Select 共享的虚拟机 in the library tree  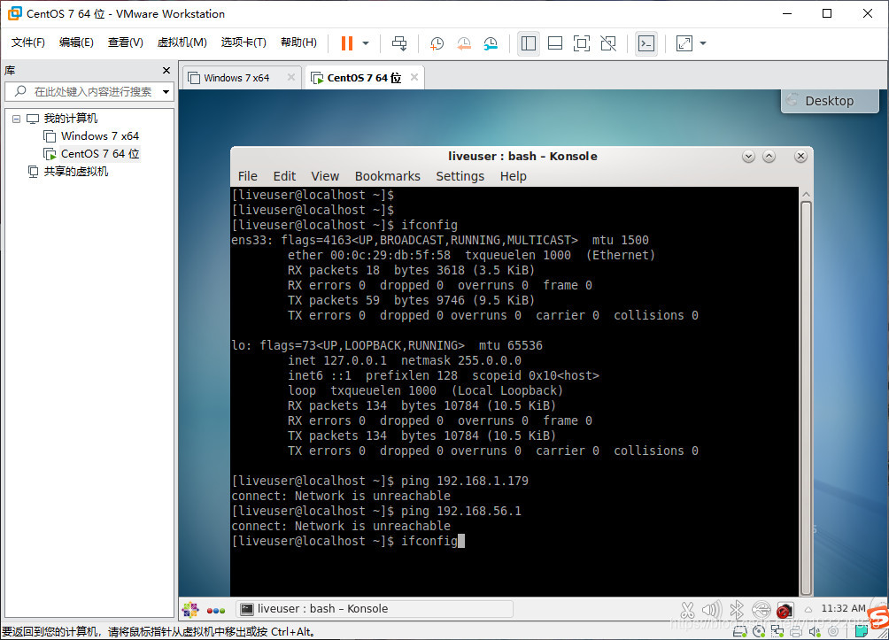[75, 171]
